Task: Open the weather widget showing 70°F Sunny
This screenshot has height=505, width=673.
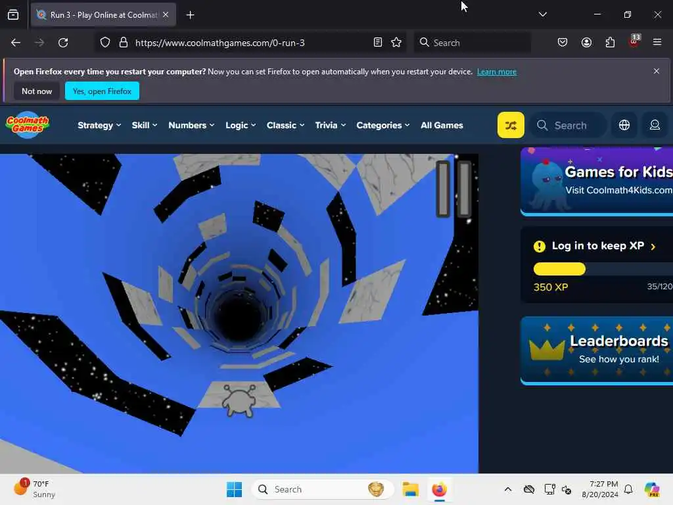Action: click(34, 489)
